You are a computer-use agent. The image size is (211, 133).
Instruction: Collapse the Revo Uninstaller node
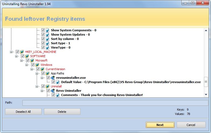tap(42, 91)
